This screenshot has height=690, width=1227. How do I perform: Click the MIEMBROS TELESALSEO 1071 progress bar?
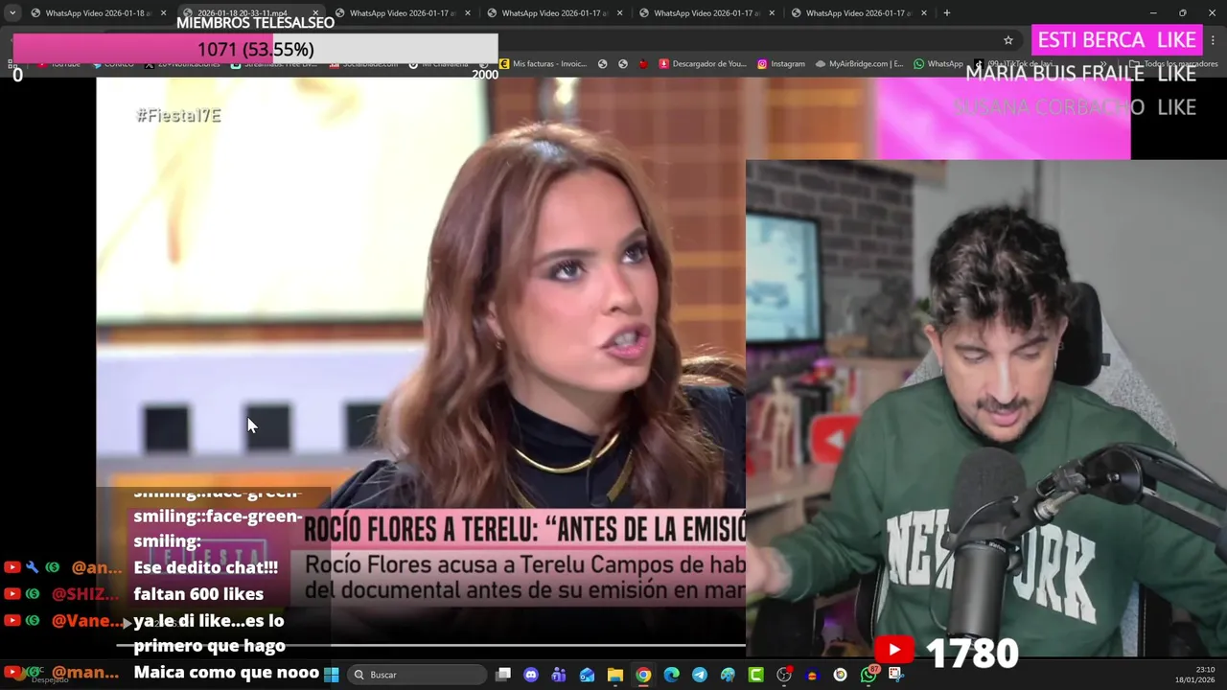click(255, 49)
